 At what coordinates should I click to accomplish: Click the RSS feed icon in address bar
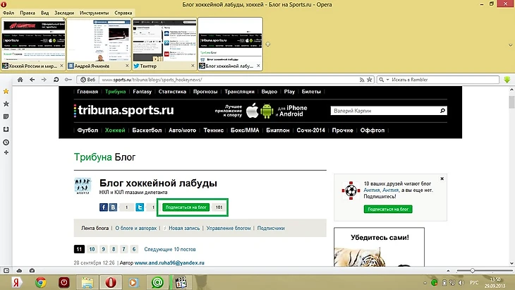[362, 80]
